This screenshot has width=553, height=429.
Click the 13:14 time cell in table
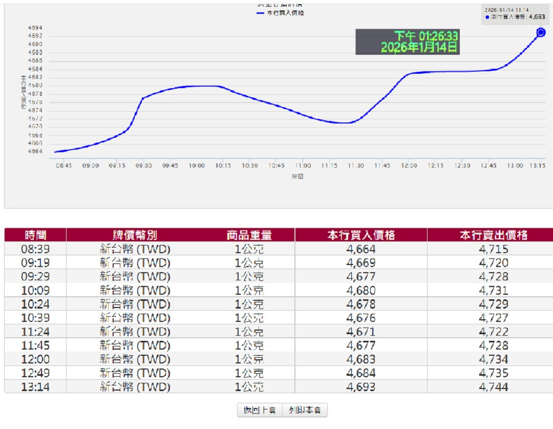click(x=35, y=387)
